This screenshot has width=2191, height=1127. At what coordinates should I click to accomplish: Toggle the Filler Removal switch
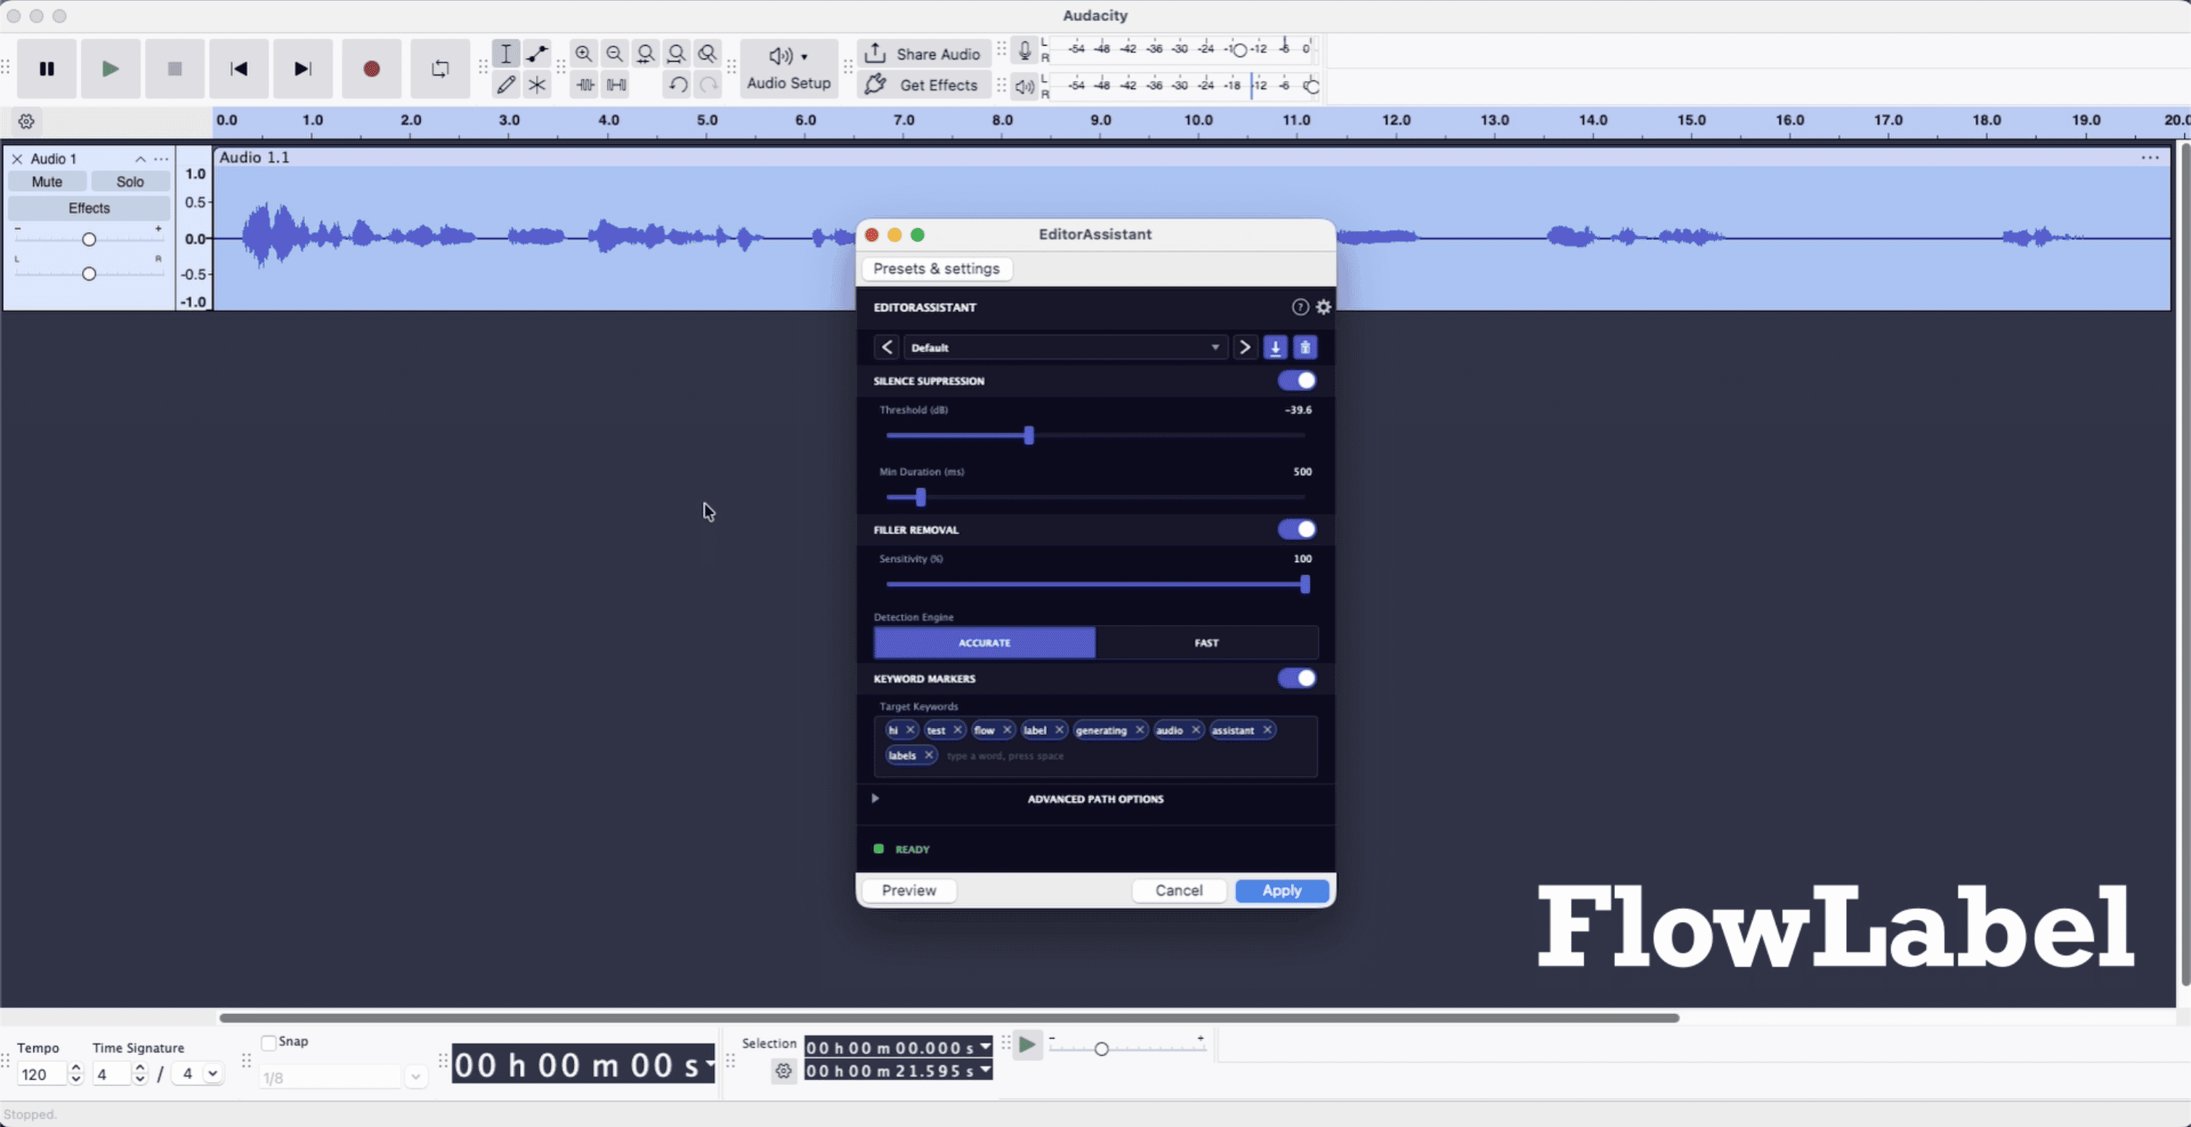pos(1297,529)
